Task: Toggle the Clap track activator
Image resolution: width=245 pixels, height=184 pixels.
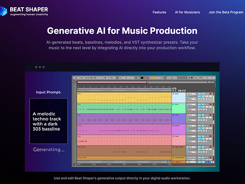Action: [201, 136]
